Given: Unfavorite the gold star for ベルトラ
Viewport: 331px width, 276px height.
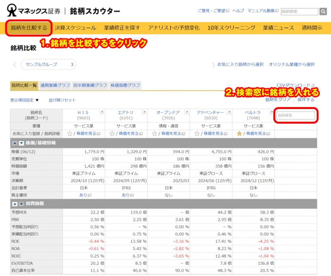Looking at the screenshot, I should click(x=239, y=134).
